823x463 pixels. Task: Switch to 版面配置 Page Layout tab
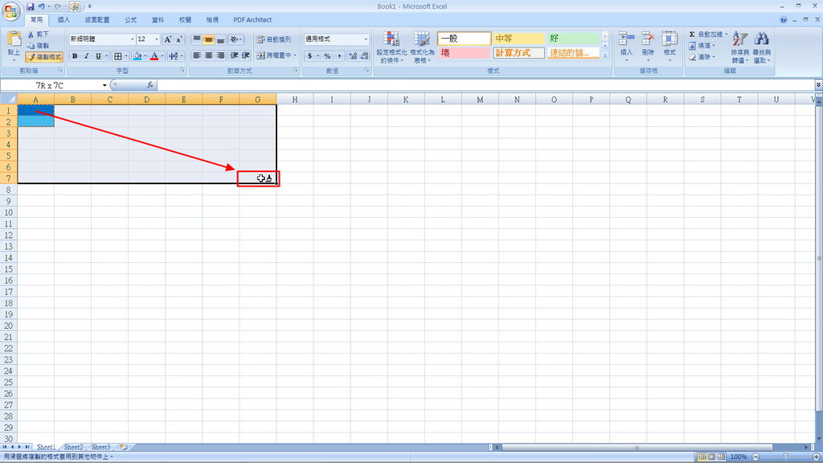97,20
